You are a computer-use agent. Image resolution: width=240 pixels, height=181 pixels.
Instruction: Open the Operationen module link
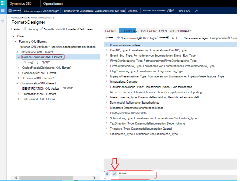click(53, 3)
